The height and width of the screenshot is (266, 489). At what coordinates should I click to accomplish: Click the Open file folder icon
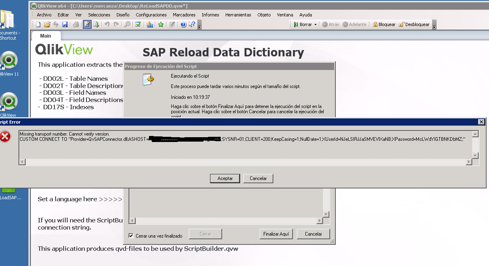point(47,25)
